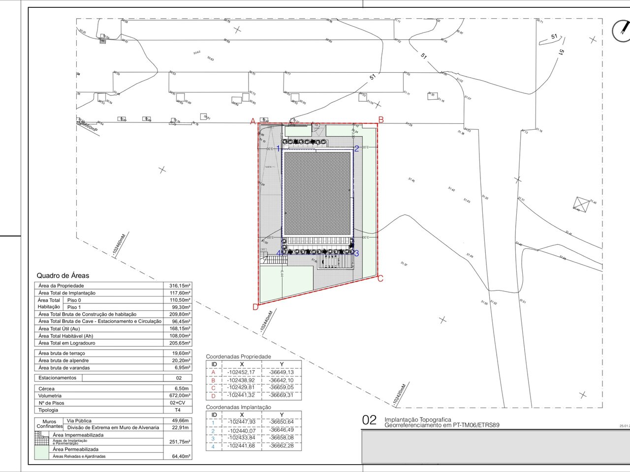Click the -102460mM grid coordinate label

(119, 245)
